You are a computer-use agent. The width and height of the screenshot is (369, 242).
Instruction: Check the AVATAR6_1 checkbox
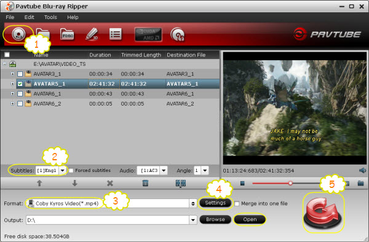[20, 94]
